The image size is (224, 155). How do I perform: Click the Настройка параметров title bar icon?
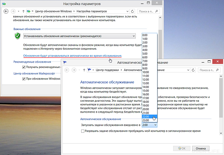tap(4, 4)
